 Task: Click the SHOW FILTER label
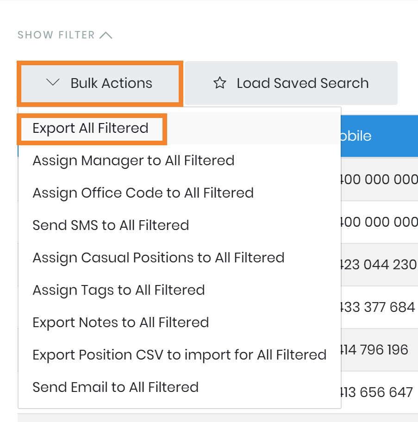pos(56,35)
